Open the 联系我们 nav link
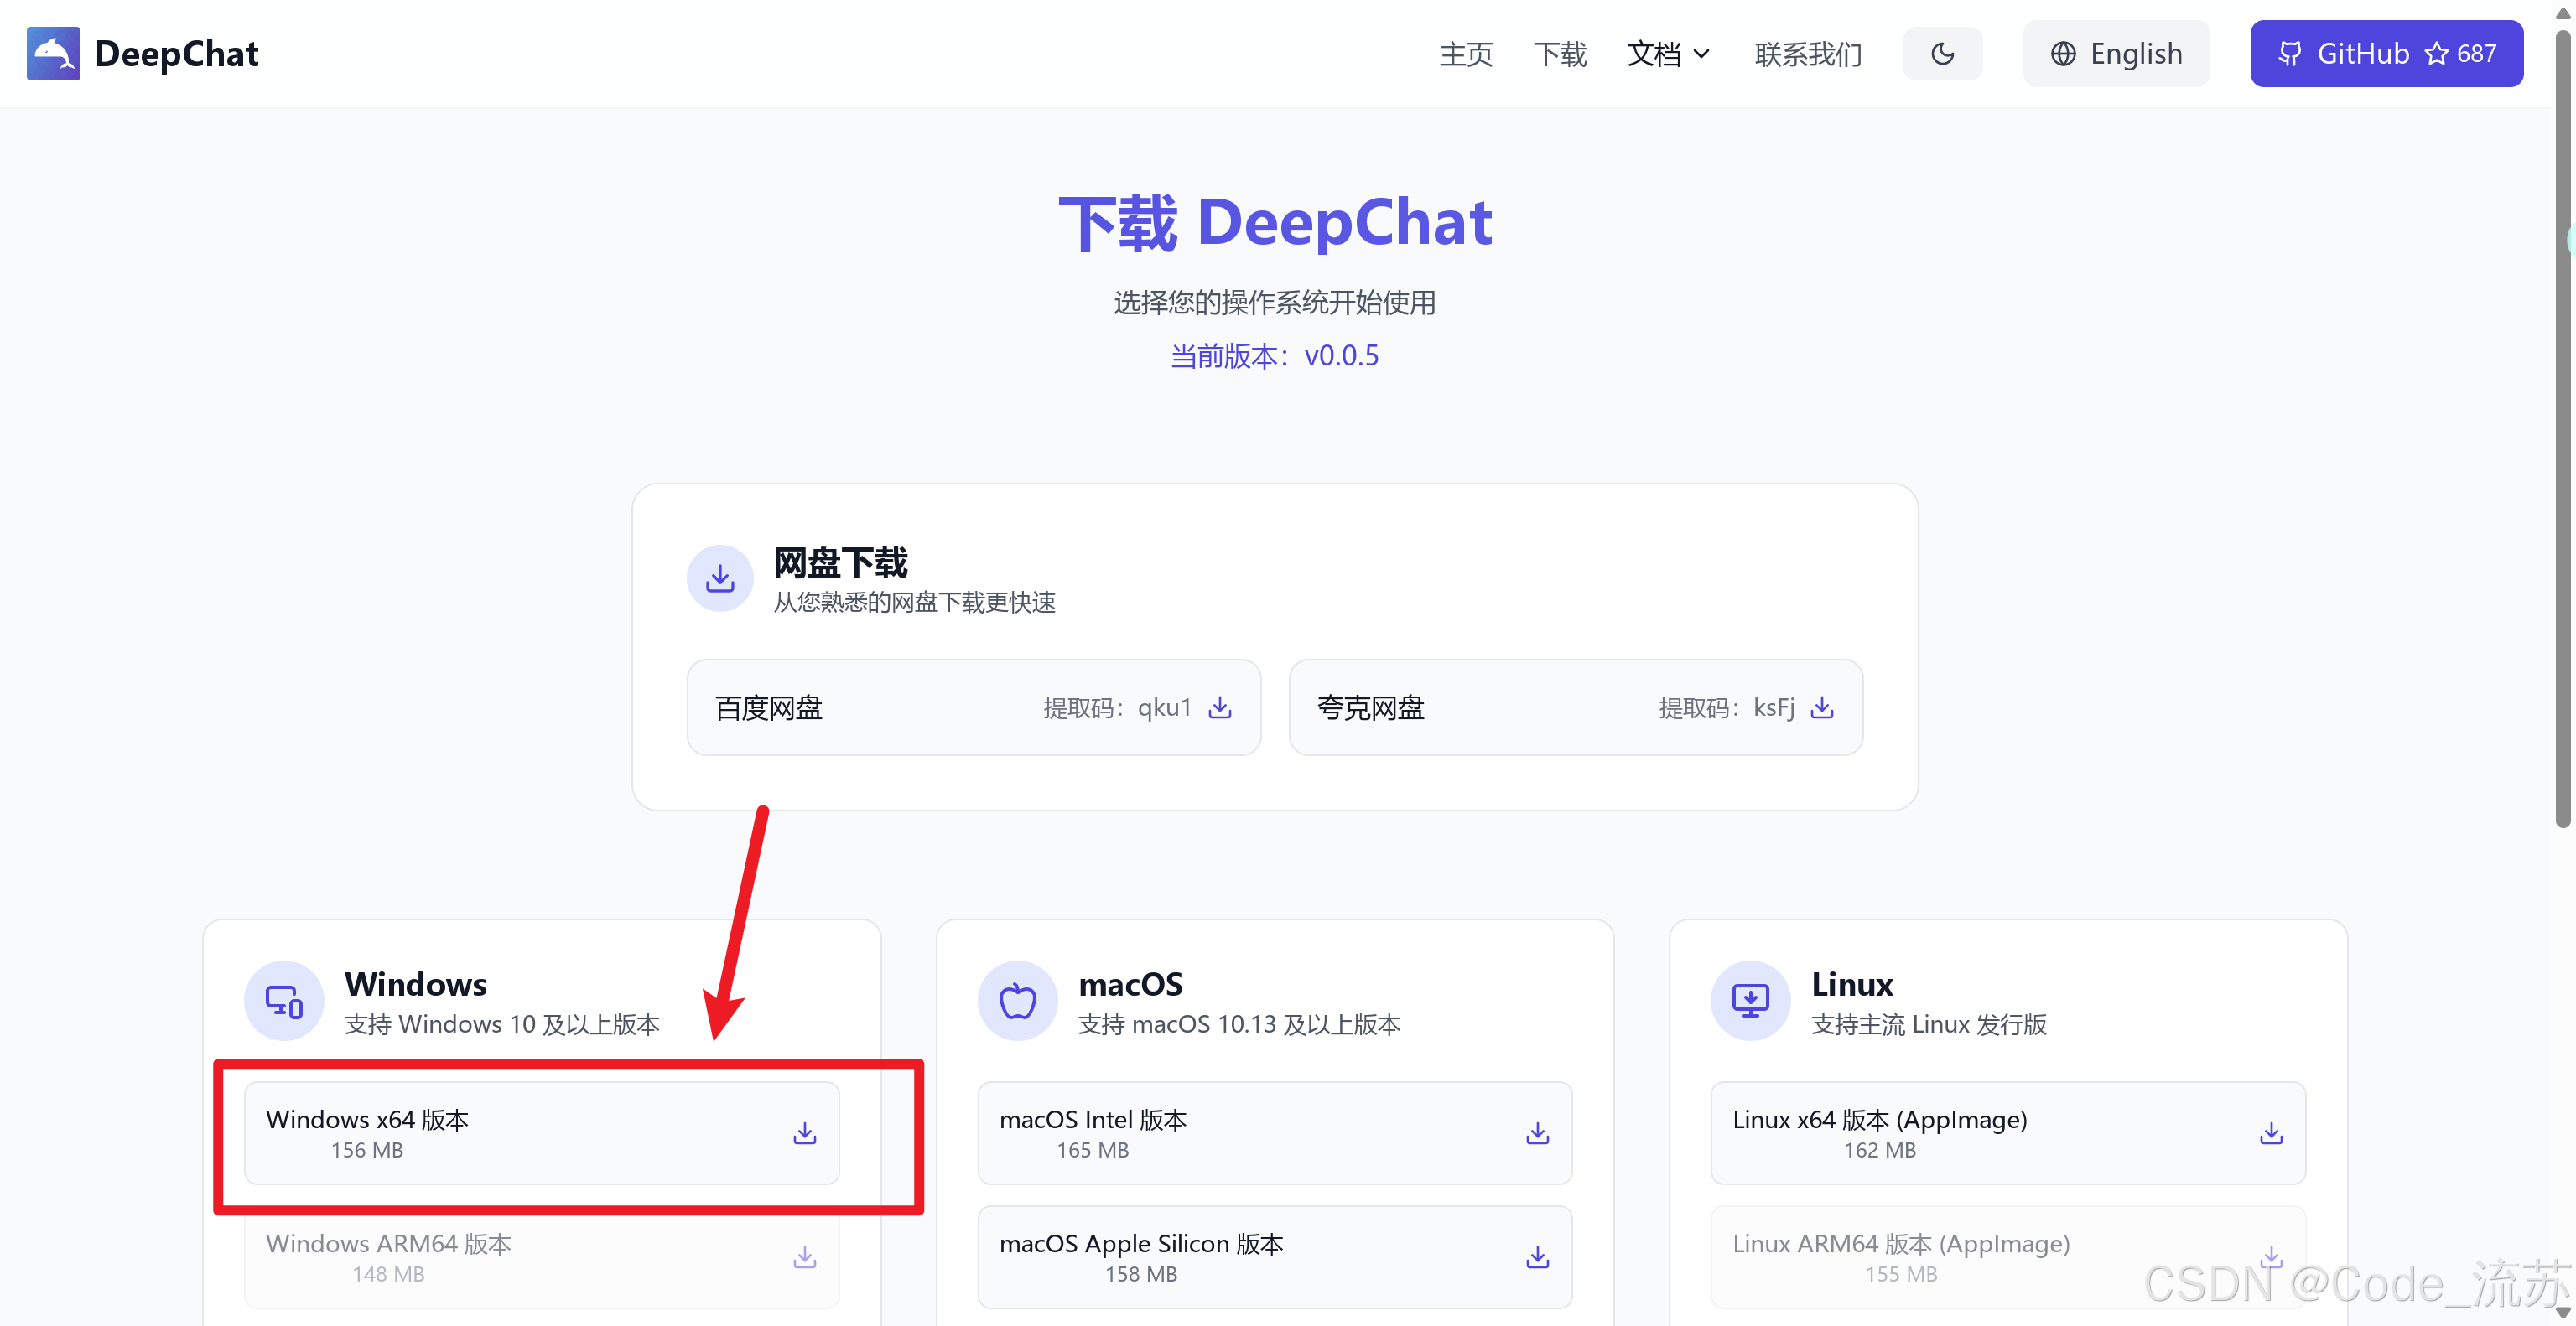The height and width of the screenshot is (1326, 2576). click(x=1807, y=54)
